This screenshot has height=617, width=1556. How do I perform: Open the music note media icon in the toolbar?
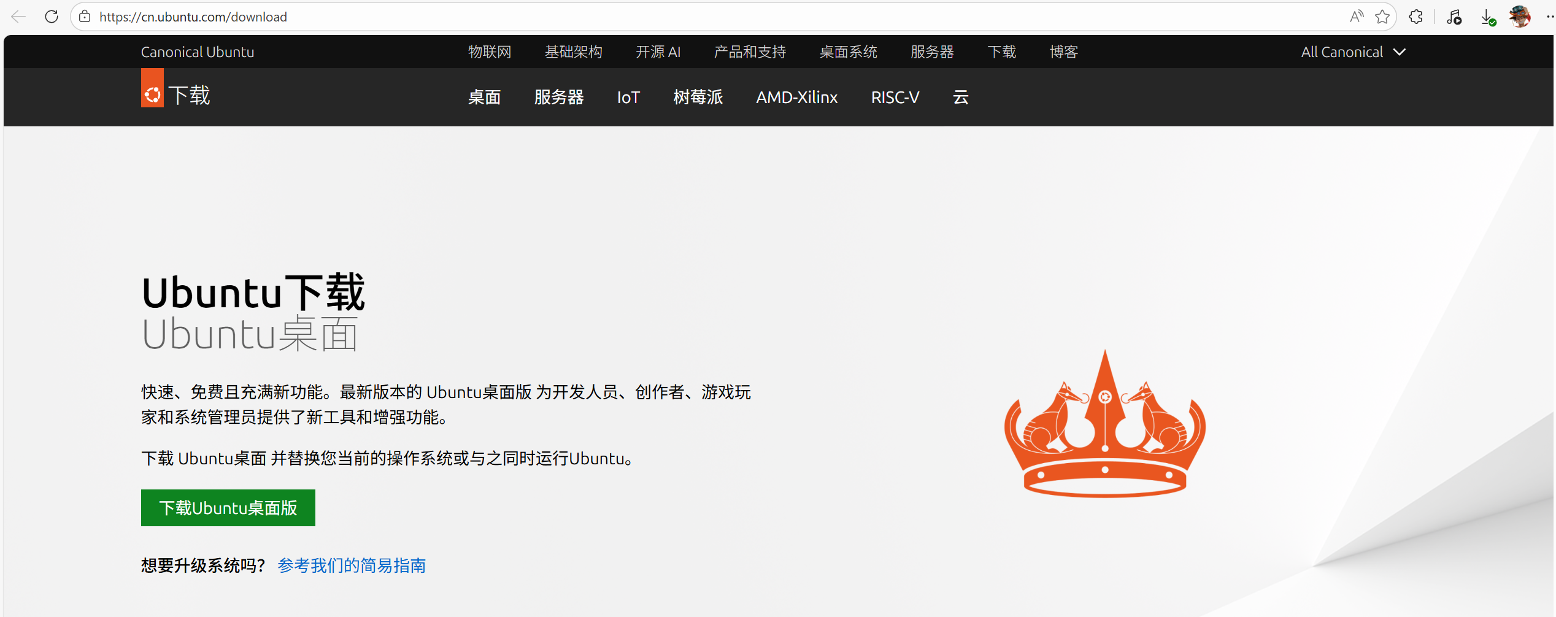1454,17
